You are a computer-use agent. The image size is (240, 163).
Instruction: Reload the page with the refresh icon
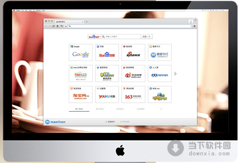click(x=54, y=26)
